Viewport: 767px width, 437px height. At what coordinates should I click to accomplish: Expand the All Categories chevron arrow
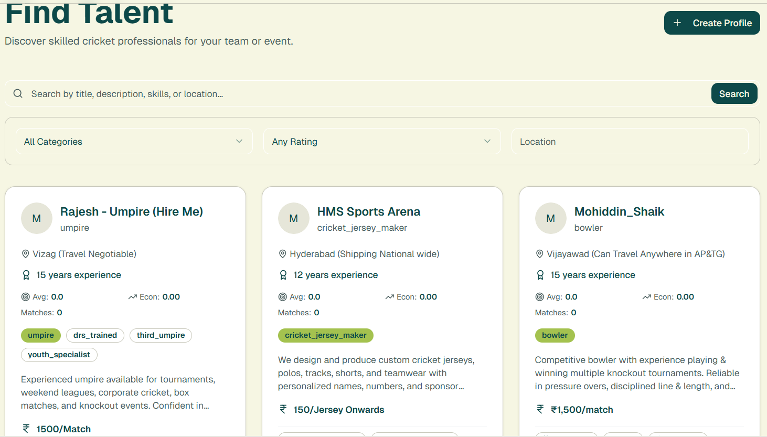pos(239,141)
